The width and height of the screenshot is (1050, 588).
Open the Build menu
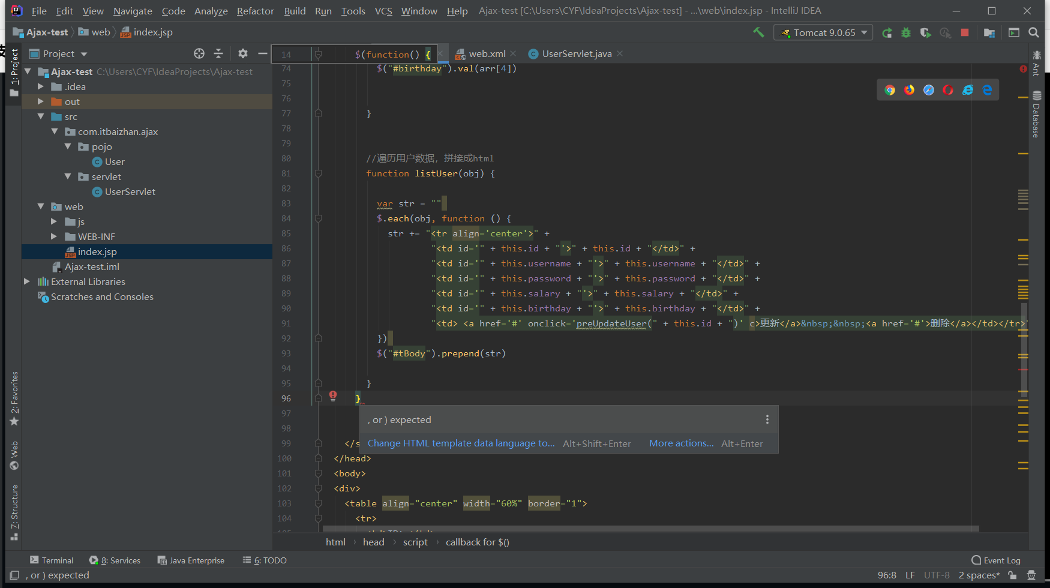pyautogui.click(x=295, y=11)
